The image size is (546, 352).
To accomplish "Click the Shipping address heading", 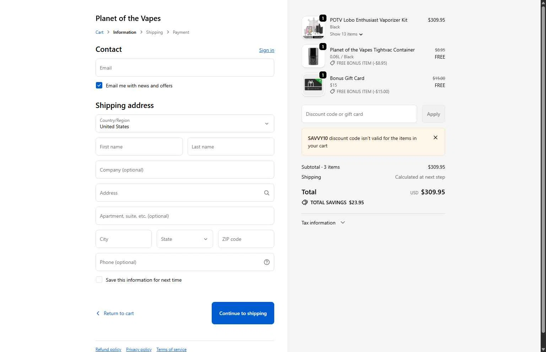I will point(125,105).
